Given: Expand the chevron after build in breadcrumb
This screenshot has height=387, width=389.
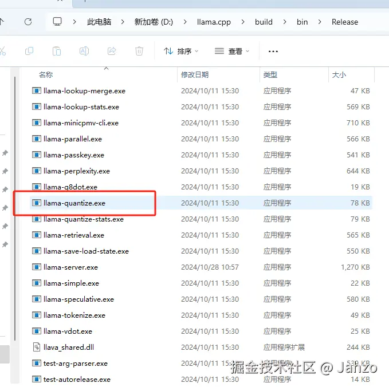Looking at the screenshot, I should pos(285,22).
